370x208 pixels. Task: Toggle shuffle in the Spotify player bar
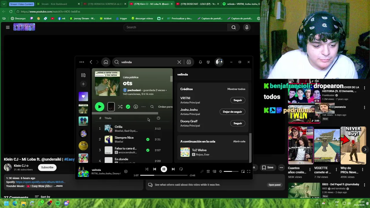pos(147,169)
